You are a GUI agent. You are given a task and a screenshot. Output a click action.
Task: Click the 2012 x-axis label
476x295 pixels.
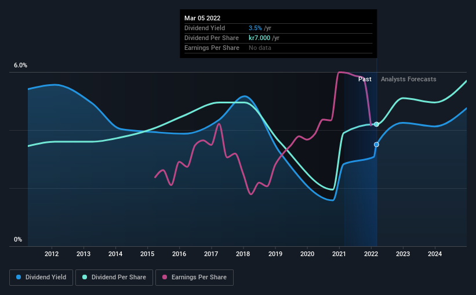tap(52, 254)
